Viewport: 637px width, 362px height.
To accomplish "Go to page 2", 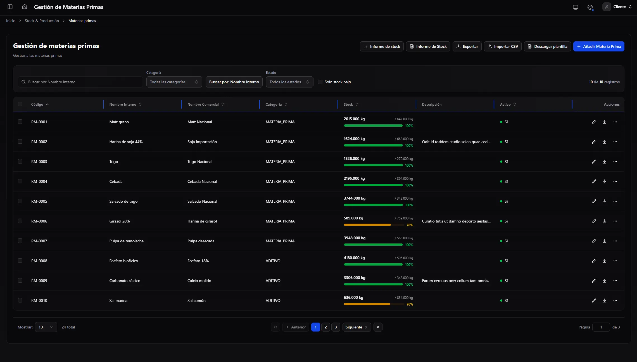I will [x=326, y=327].
